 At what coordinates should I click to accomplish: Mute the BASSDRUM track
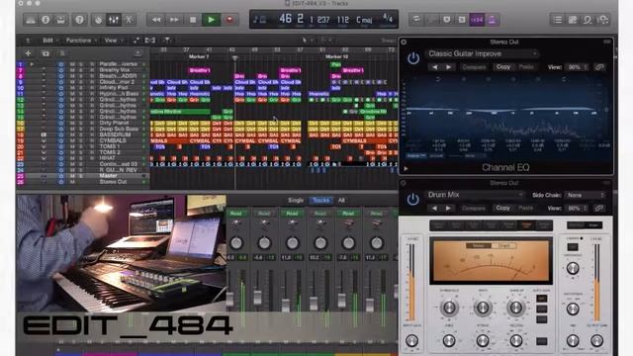[72, 134]
